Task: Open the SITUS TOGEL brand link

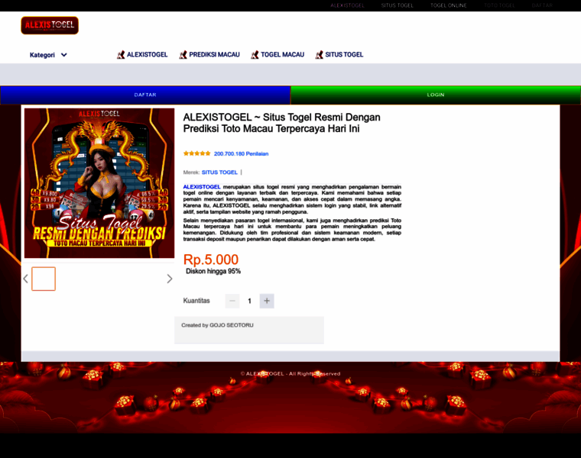Action: pyautogui.click(x=219, y=173)
